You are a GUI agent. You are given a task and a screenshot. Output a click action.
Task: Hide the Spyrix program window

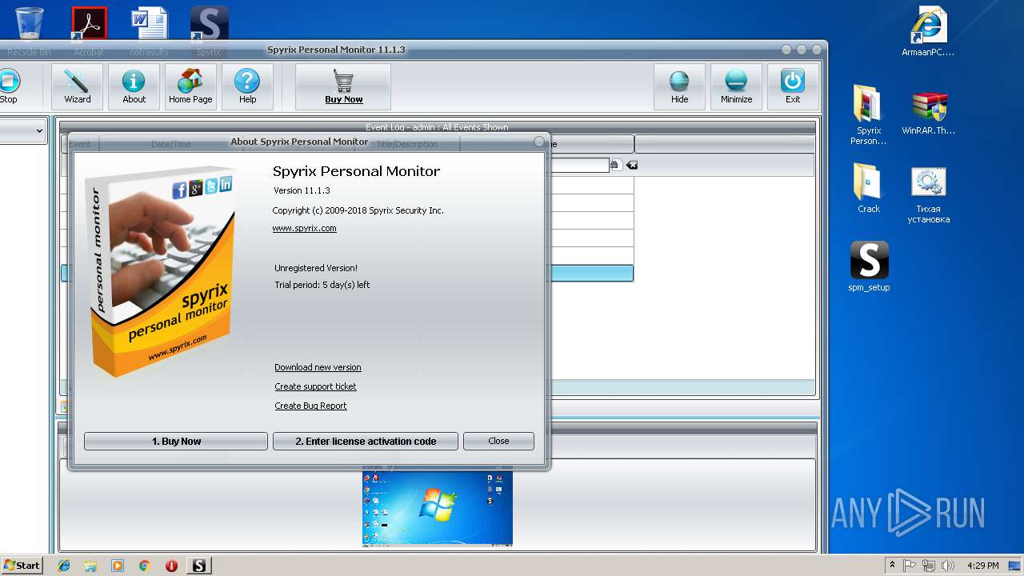click(x=679, y=86)
